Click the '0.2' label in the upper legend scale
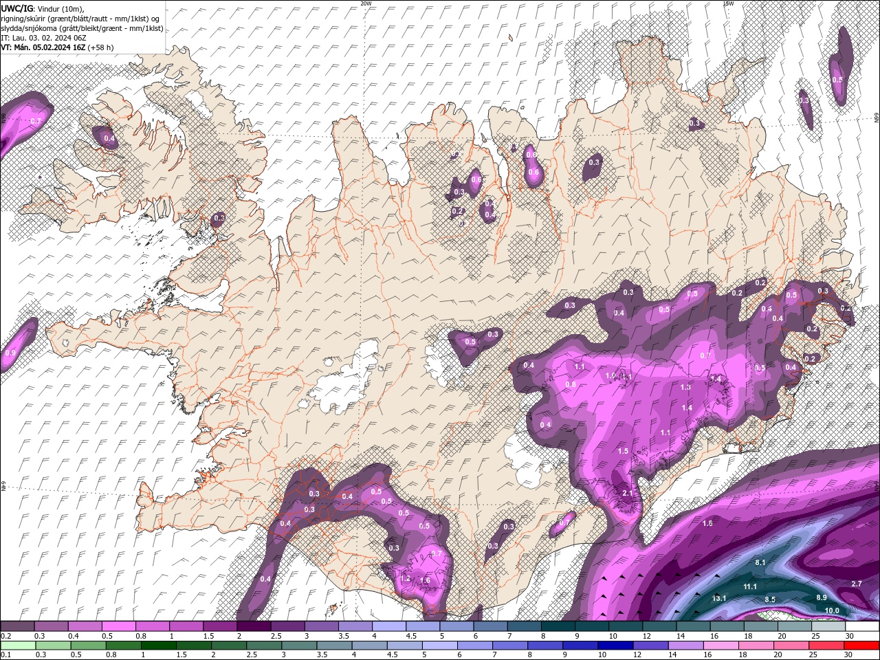Screen dimensions: 880x660 [x=5, y=636]
